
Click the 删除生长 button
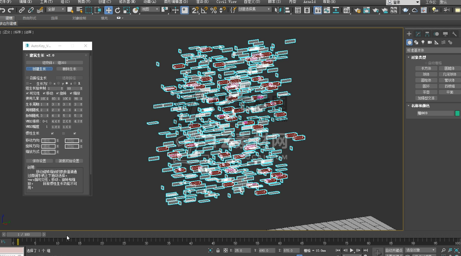click(x=69, y=69)
